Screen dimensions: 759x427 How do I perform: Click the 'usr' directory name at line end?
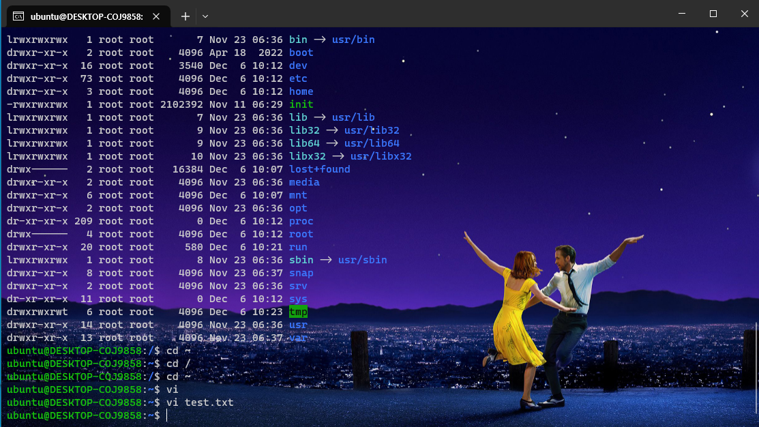[298, 325]
